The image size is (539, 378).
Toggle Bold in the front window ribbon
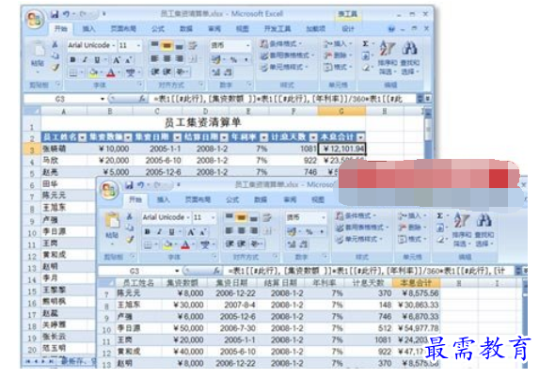(148, 232)
